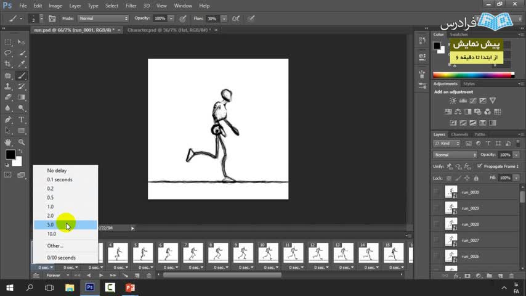The height and width of the screenshot is (296, 526).
Task: Add a Color Balance adjustment
Action: pos(458,112)
